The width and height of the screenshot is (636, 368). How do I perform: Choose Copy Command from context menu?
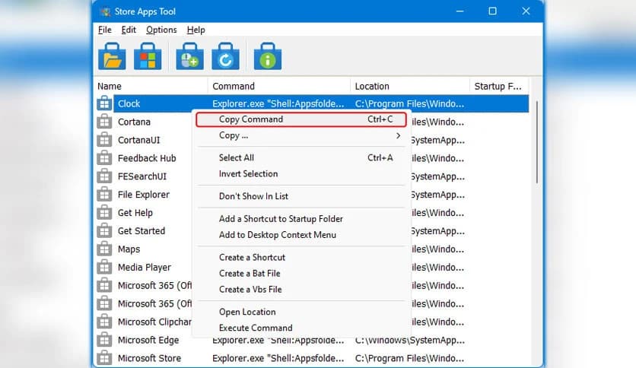pos(301,119)
